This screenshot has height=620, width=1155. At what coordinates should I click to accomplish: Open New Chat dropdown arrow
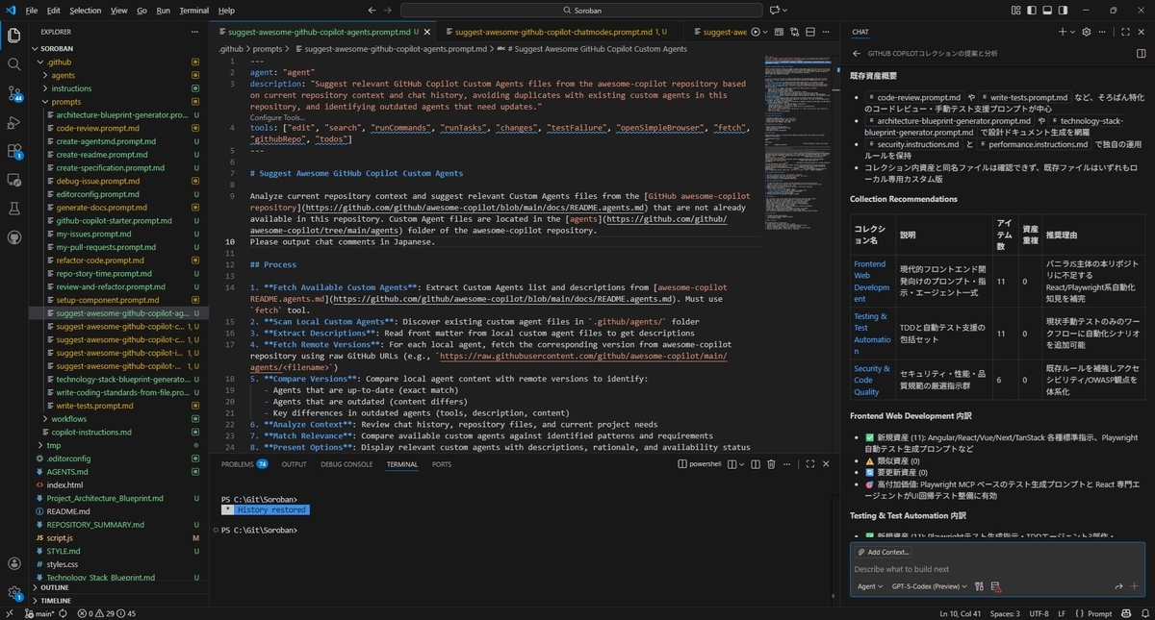pos(1072,32)
